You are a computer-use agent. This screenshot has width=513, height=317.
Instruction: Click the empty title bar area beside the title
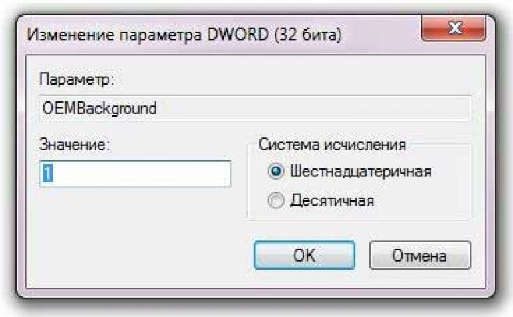pyautogui.click(x=381, y=35)
